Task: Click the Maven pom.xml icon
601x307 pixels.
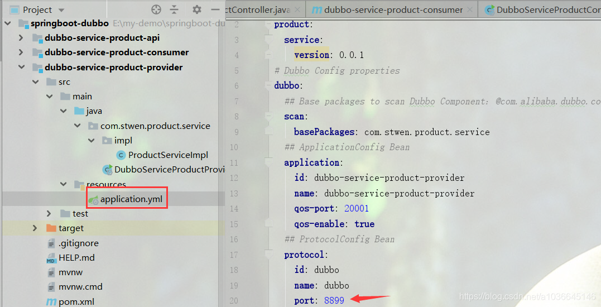Action: 51,301
